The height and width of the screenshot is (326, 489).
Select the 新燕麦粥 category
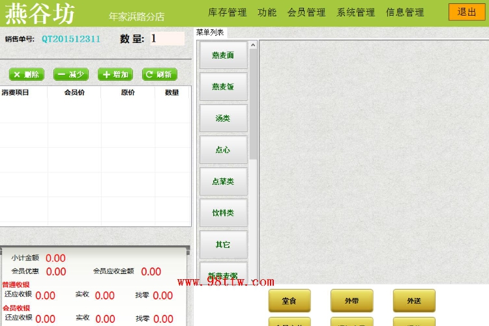click(223, 272)
